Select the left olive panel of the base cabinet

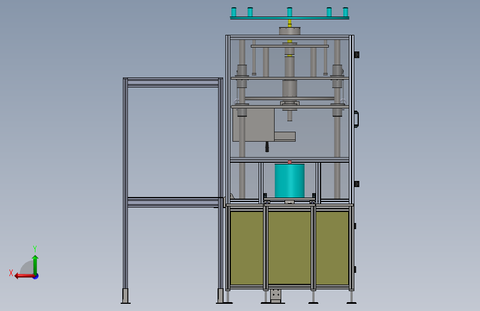(247, 248)
